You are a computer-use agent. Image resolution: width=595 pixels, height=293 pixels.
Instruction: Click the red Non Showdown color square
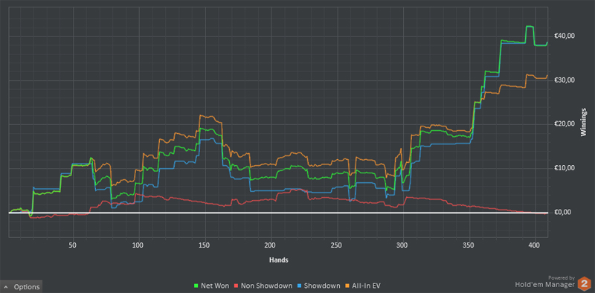click(235, 286)
